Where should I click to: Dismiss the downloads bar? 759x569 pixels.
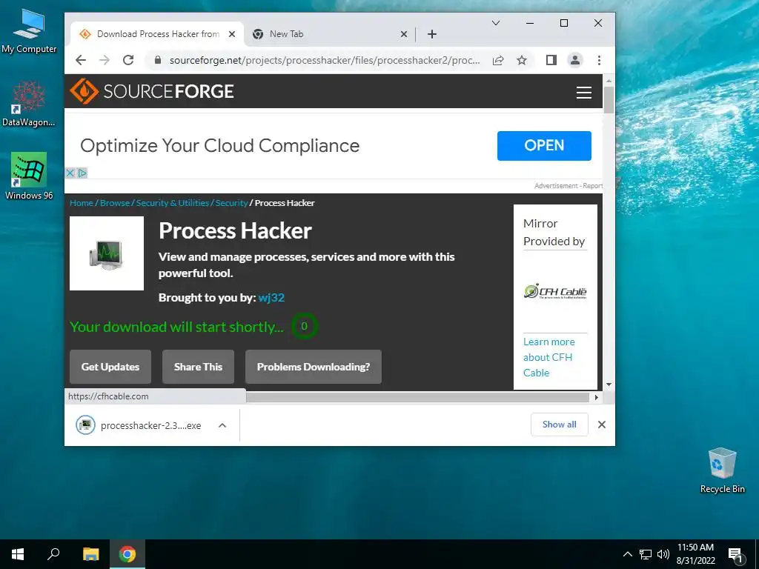tap(602, 425)
